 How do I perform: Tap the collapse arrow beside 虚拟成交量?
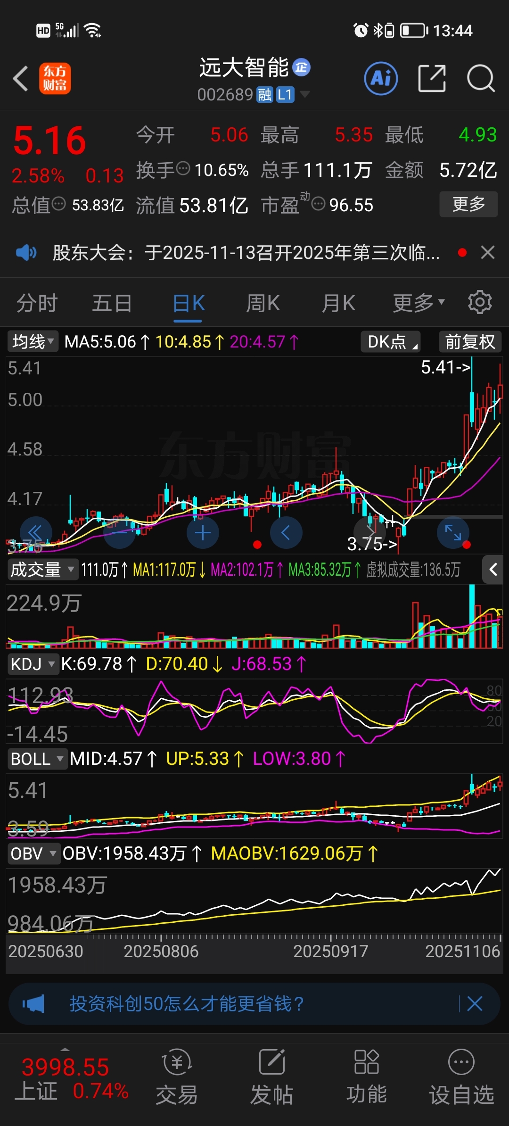[x=493, y=570]
